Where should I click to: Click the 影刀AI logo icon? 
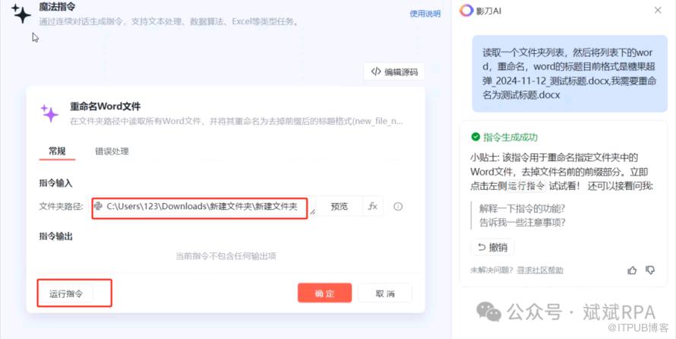(x=466, y=11)
